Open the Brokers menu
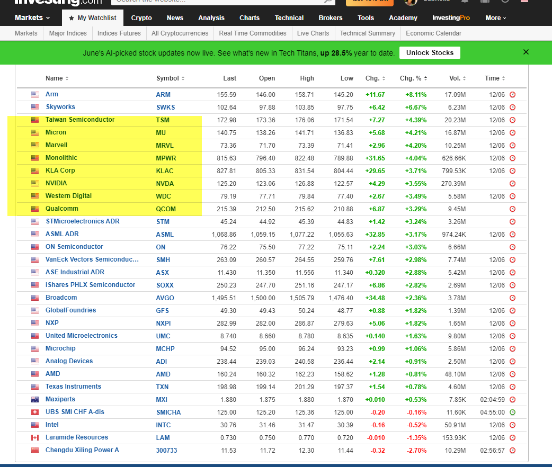 click(x=330, y=18)
